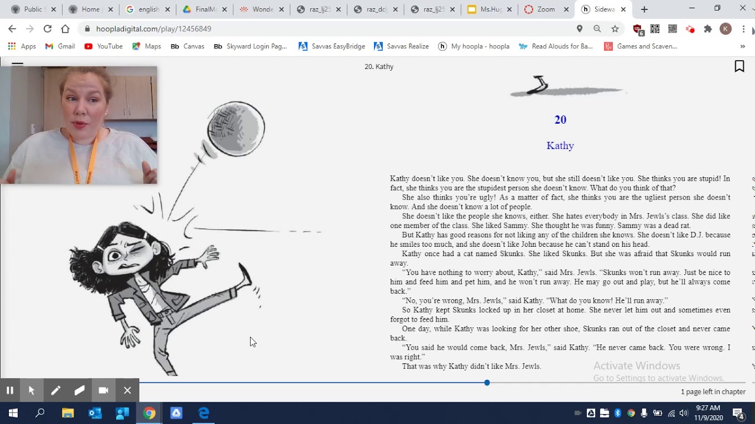Screen dimensions: 755x424
Task: Select the mouse pointer tool in recorder toolbar
Action: (x=32, y=390)
